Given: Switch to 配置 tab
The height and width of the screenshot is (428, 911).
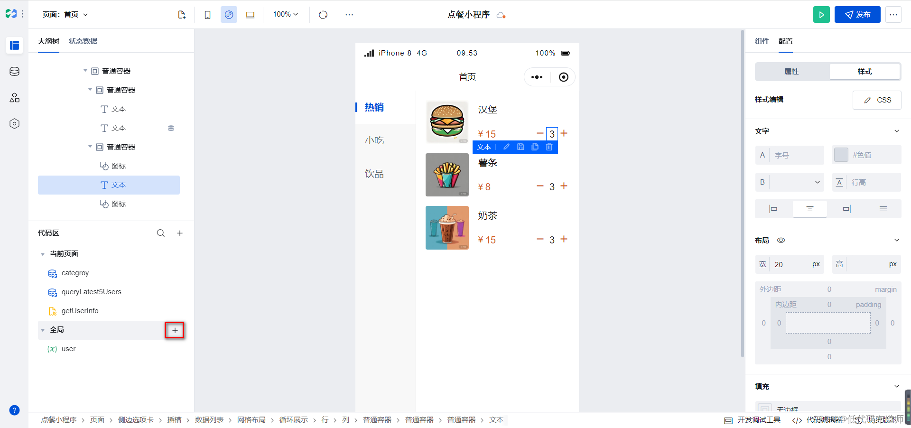Looking at the screenshot, I should [x=786, y=41].
